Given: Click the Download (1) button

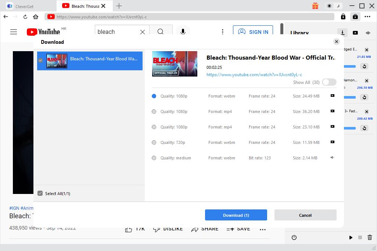Looking at the screenshot, I should coord(236,215).
